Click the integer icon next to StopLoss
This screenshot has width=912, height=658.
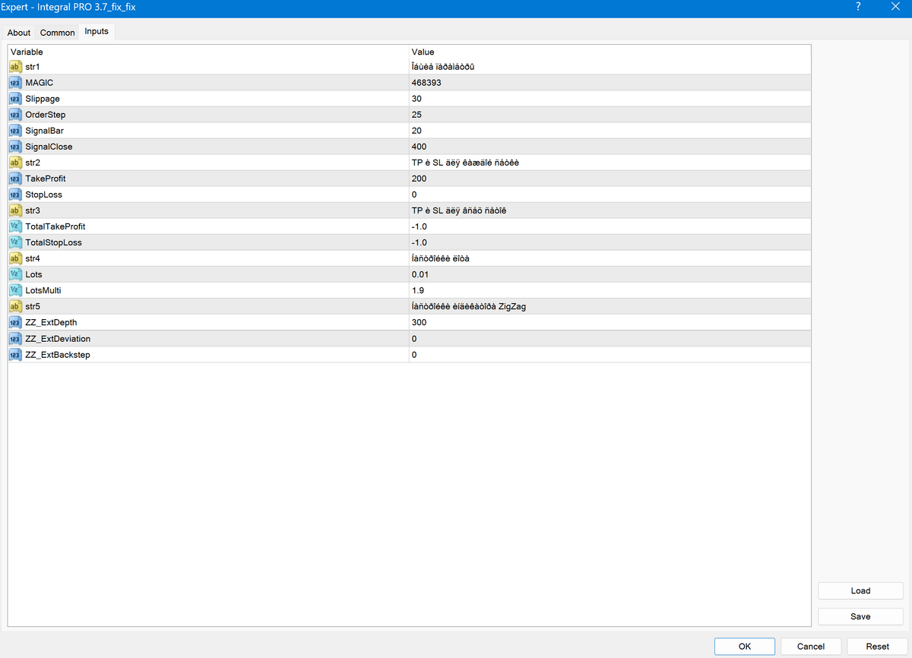(14, 195)
